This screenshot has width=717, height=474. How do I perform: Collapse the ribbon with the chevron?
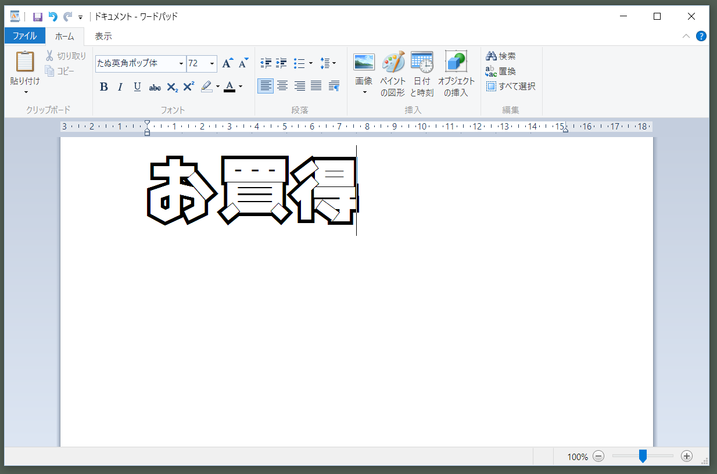coord(686,36)
